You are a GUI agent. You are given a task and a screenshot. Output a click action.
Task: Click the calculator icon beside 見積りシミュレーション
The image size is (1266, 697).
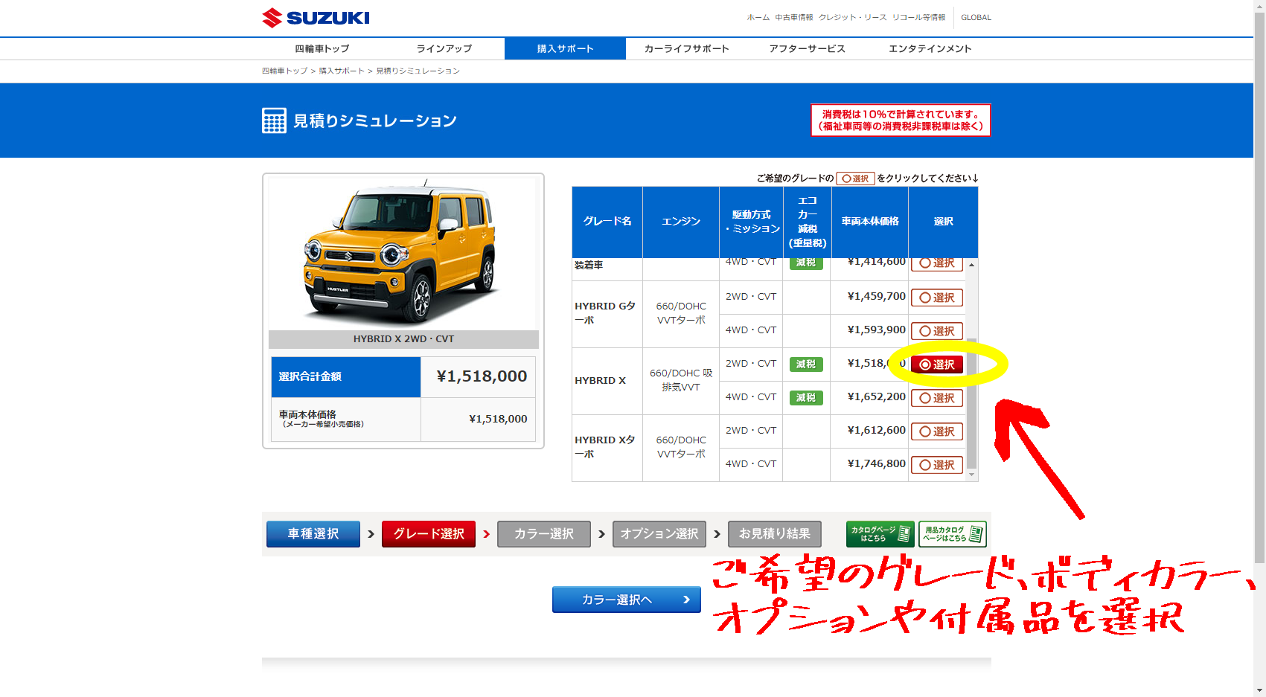(x=274, y=121)
